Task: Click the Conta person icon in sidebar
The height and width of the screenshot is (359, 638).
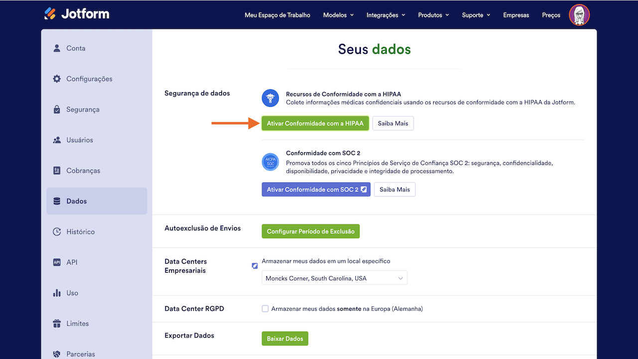Action: [57, 48]
